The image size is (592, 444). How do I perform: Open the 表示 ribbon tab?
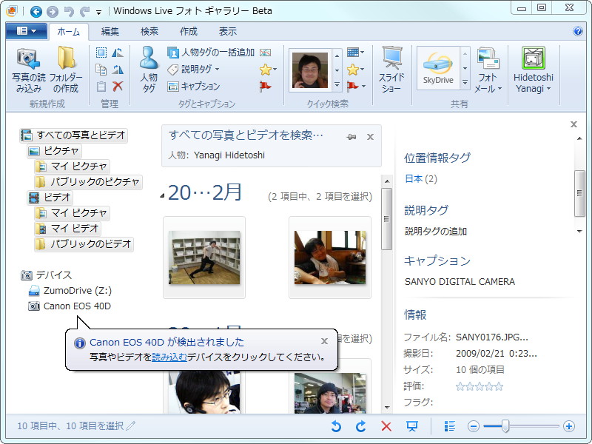point(227,31)
